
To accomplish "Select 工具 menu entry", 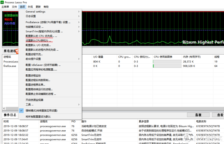I will tap(50, 105).
